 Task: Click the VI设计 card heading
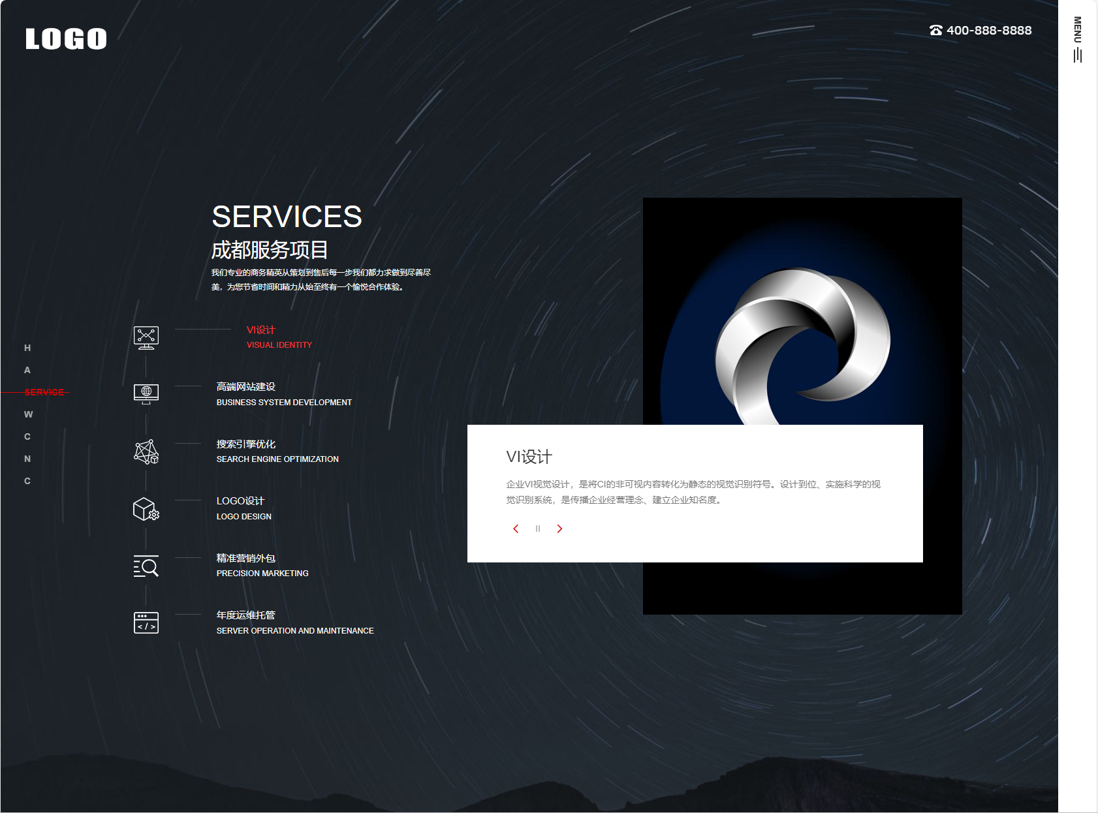pos(529,457)
